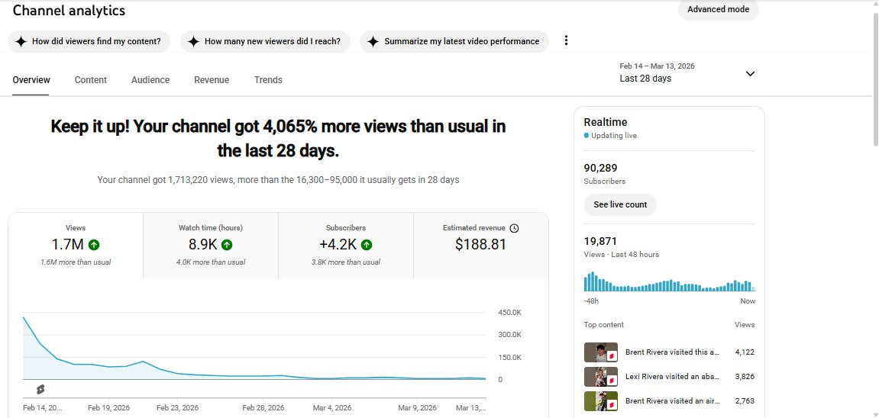This screenshot has width=879, height=418.
Task: Open the top 'Brent Rivera visited this a...' video thumbnail
Action: [600, 352]
